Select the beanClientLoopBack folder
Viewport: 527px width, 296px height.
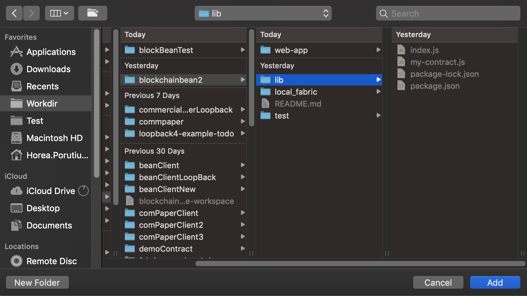click(x=183, y=177)
